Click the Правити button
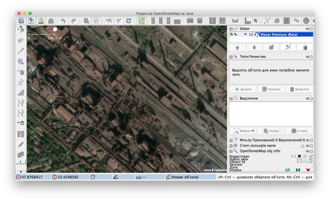This screenshot has width=330, height=201. pos(271,89)
